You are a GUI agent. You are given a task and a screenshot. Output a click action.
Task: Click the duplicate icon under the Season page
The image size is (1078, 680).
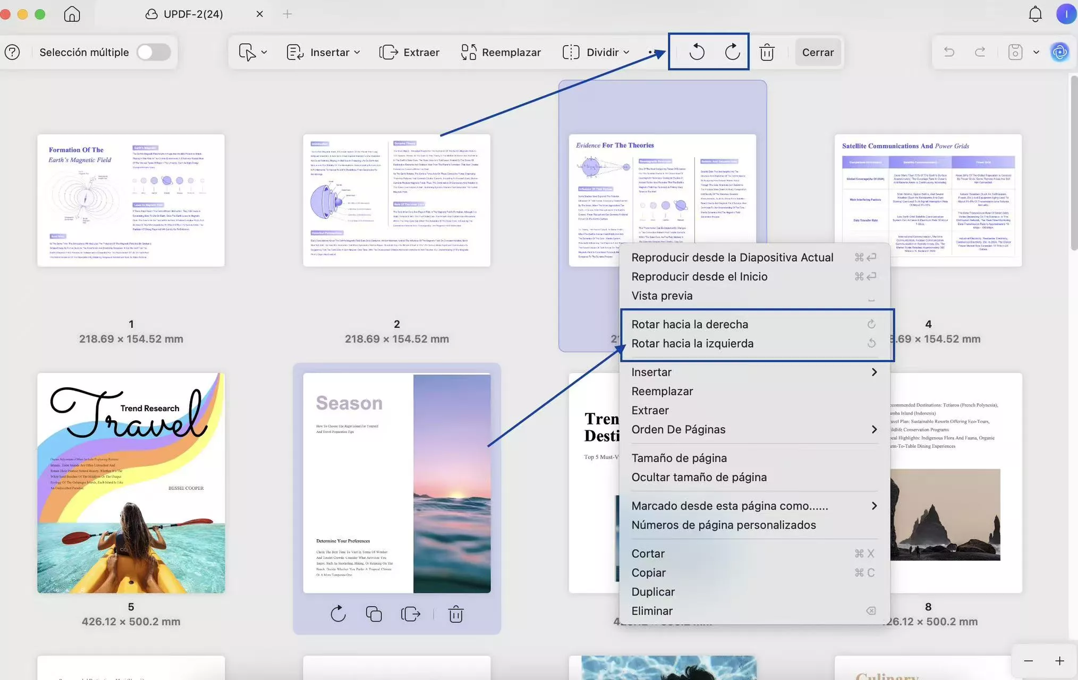(x=374, y=614)
